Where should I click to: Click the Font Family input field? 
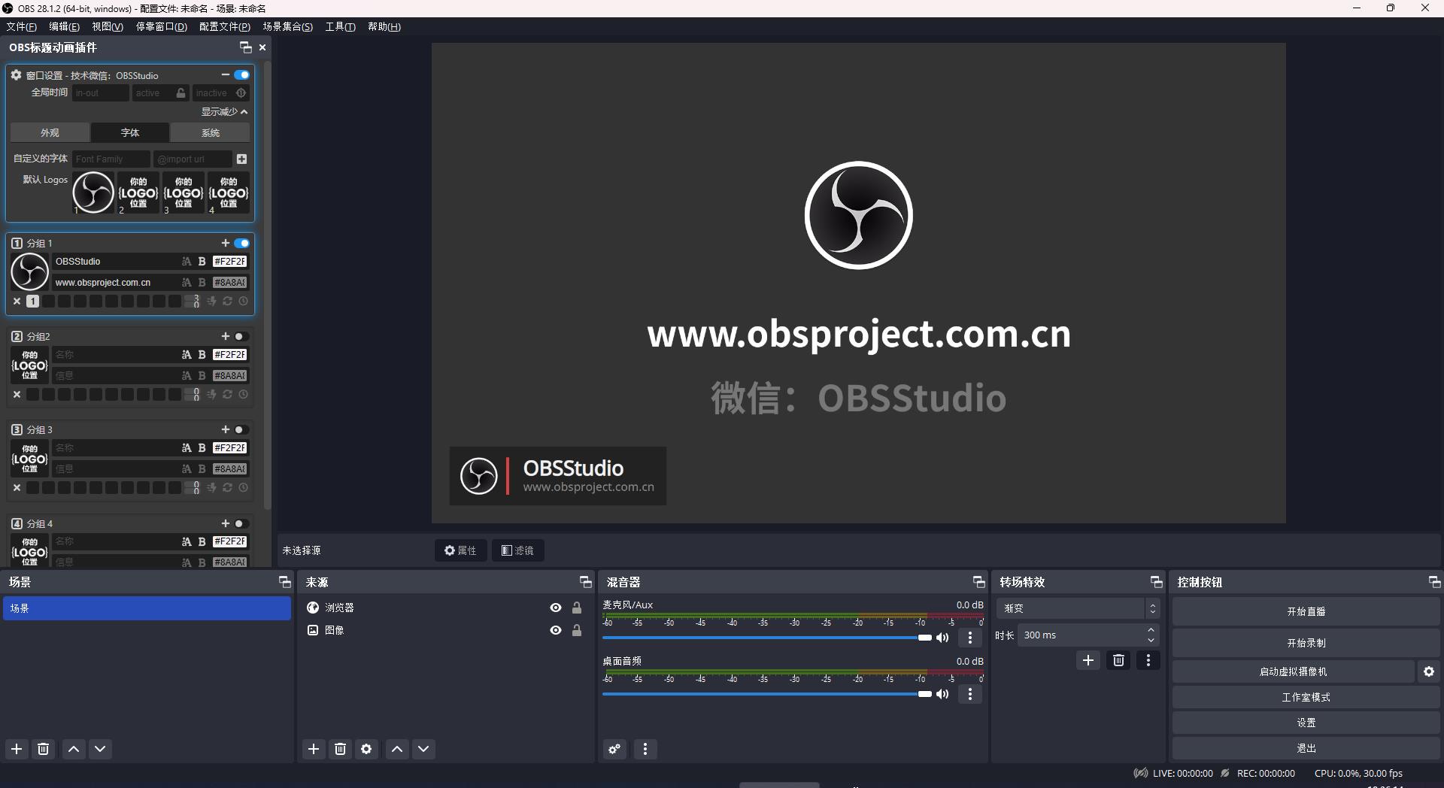(x=111, y=159)
